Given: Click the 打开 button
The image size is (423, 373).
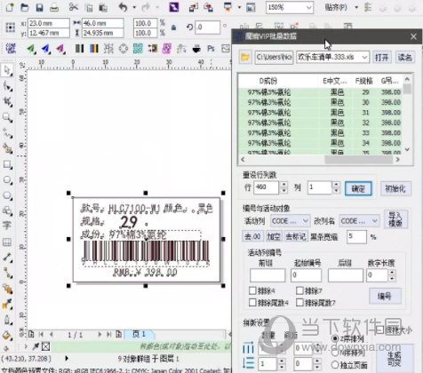Looking at the screenshot, I should pyautogui.click(x=381, y=57).
